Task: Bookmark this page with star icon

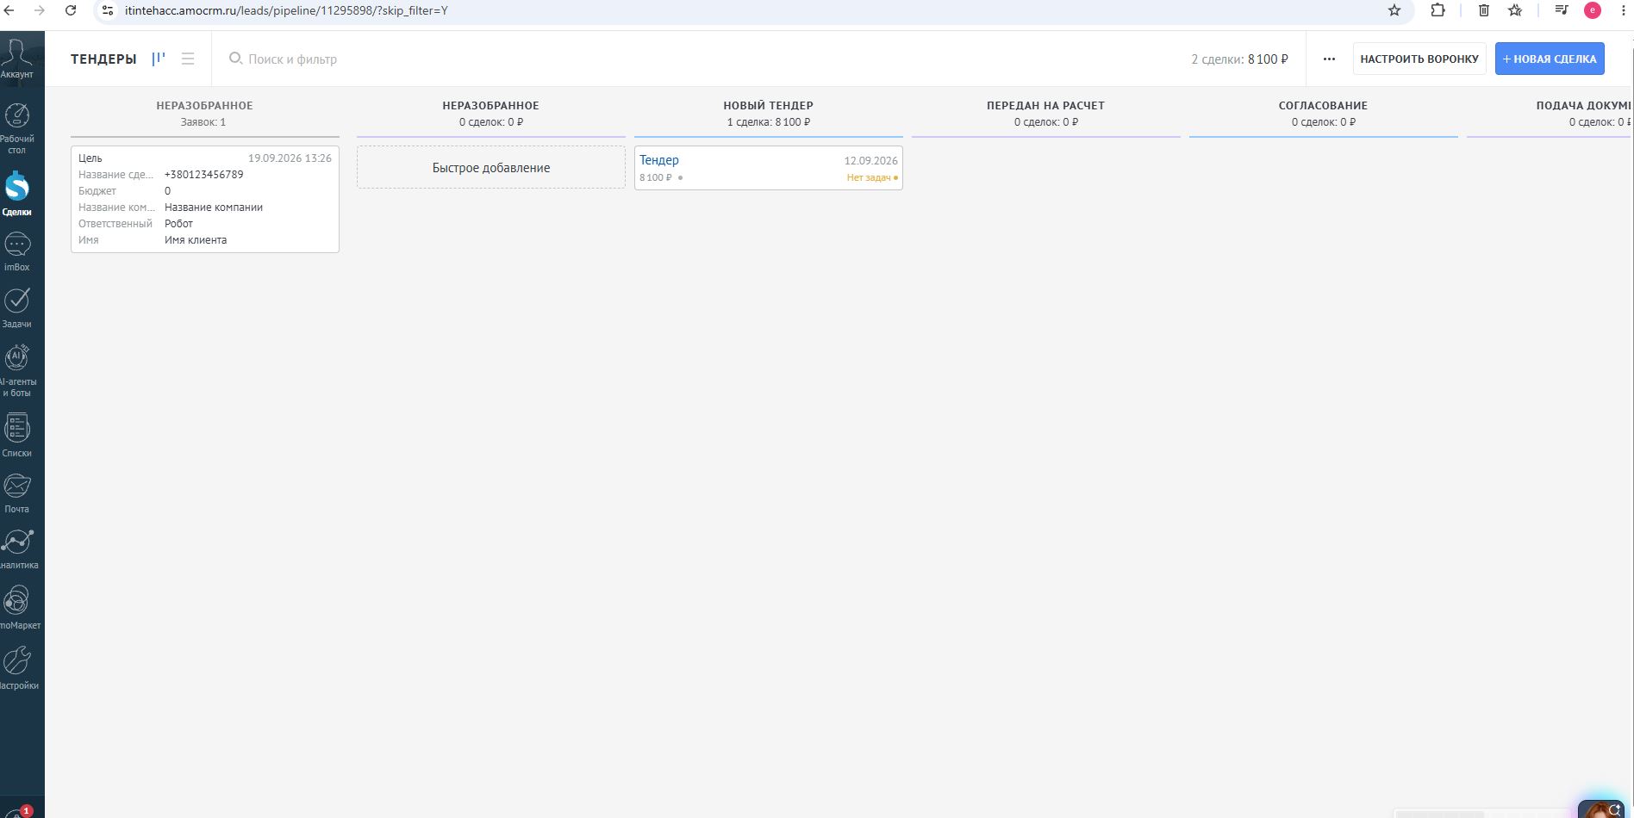Action: 1394,10
